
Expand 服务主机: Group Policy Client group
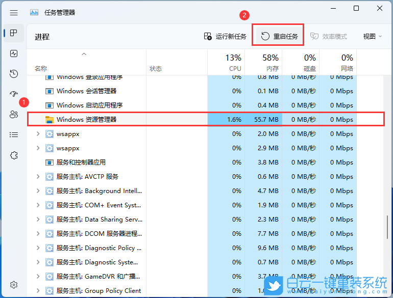[x=38, y=291]
